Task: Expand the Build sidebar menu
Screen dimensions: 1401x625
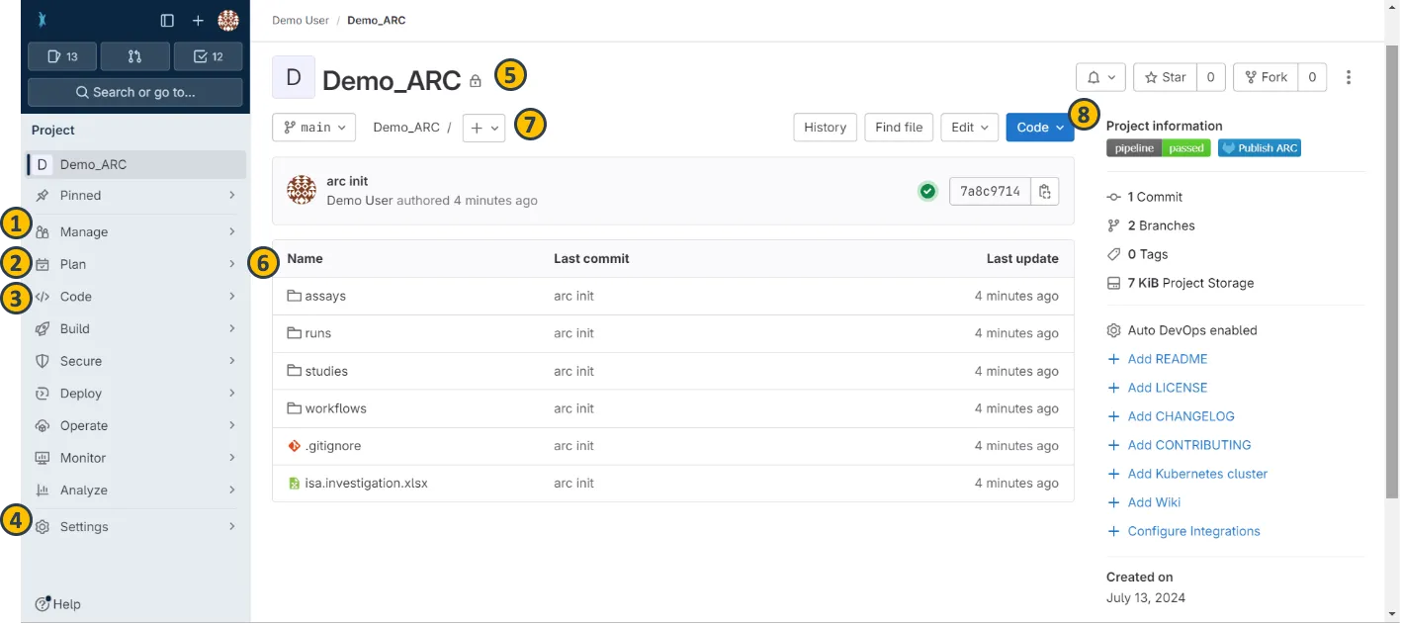Action: tap(75, 328)
